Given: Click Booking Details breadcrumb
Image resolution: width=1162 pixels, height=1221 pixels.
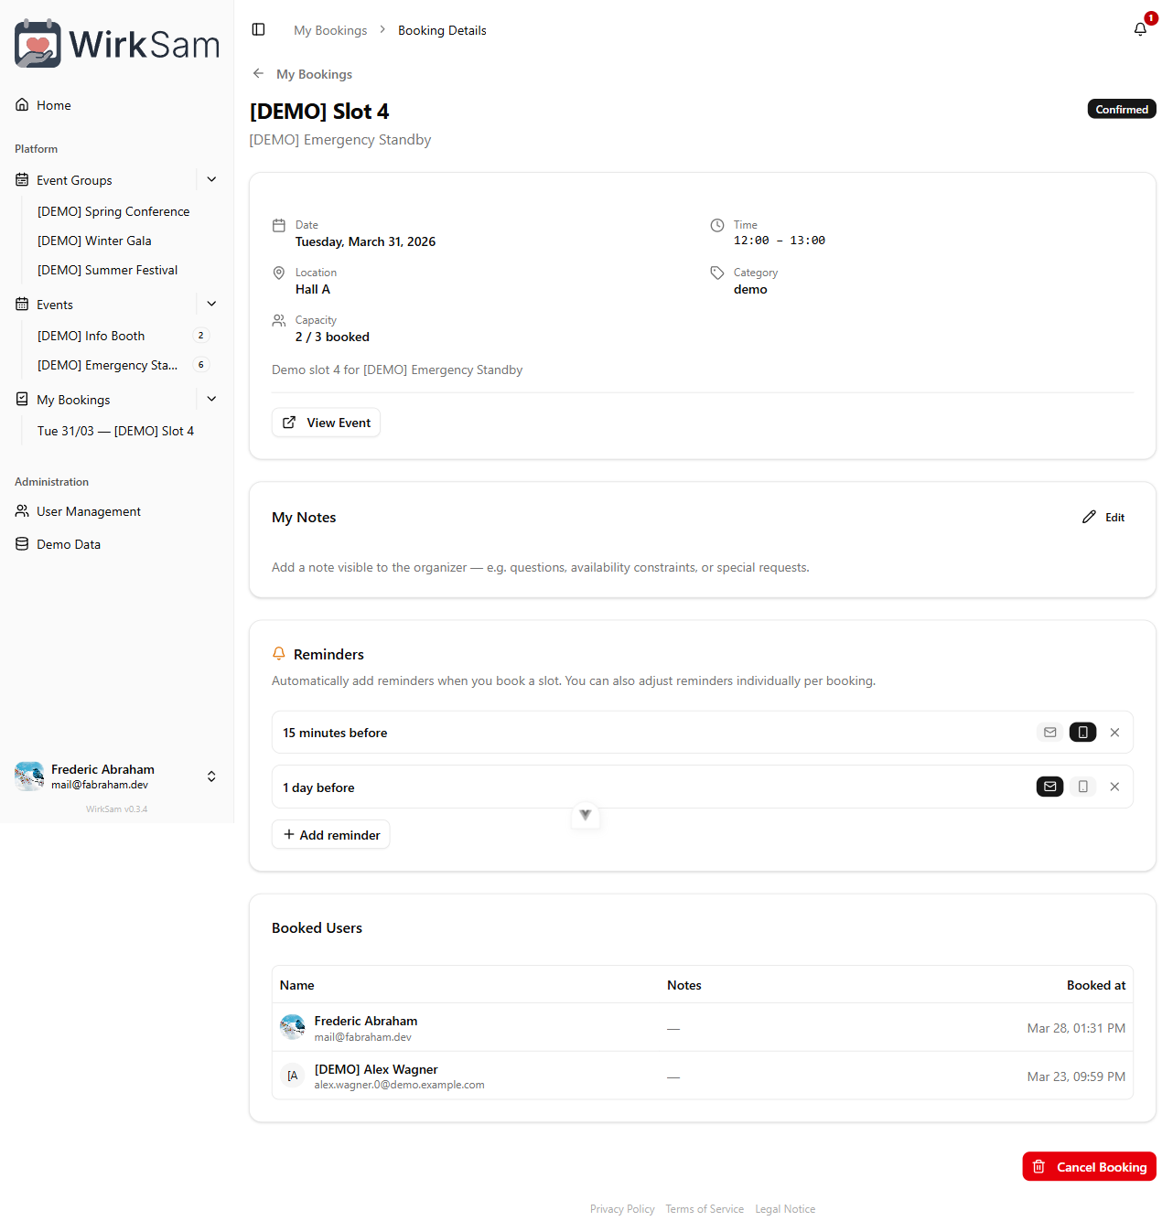Looking at the screenshot, I should pyautogui.click(x=442, y=30).
